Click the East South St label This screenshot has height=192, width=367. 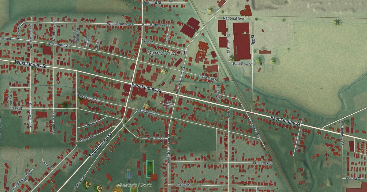coord(148,112)
